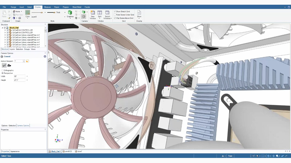Switch to the Layers panel tab

pos(12,49)
